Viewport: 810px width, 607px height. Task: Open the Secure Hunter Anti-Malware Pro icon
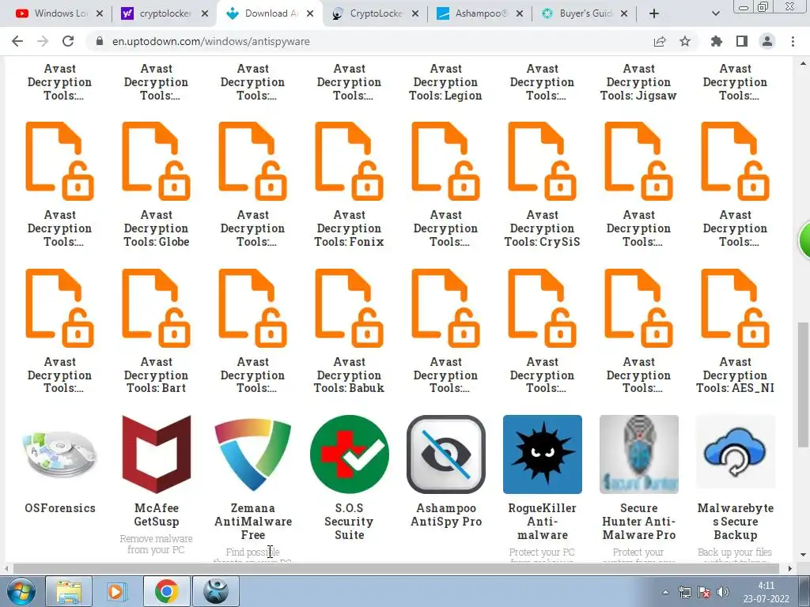click(x=639, y=454)
